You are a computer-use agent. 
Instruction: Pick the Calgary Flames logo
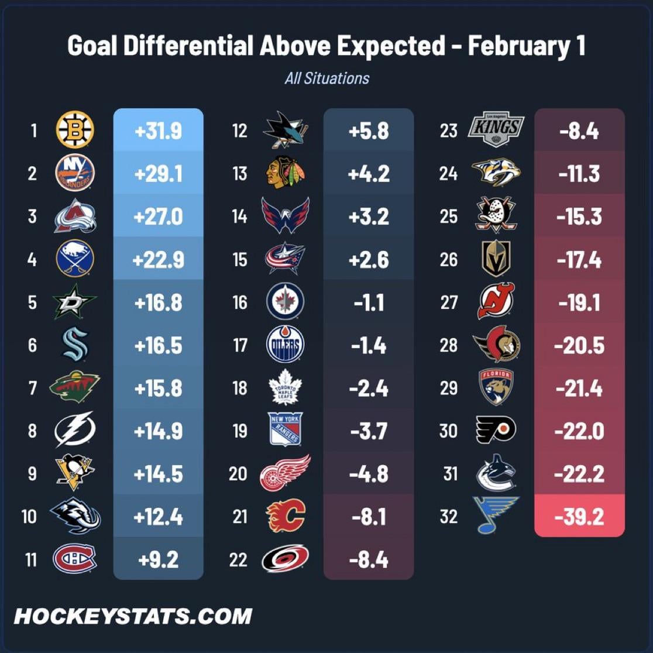286,517
